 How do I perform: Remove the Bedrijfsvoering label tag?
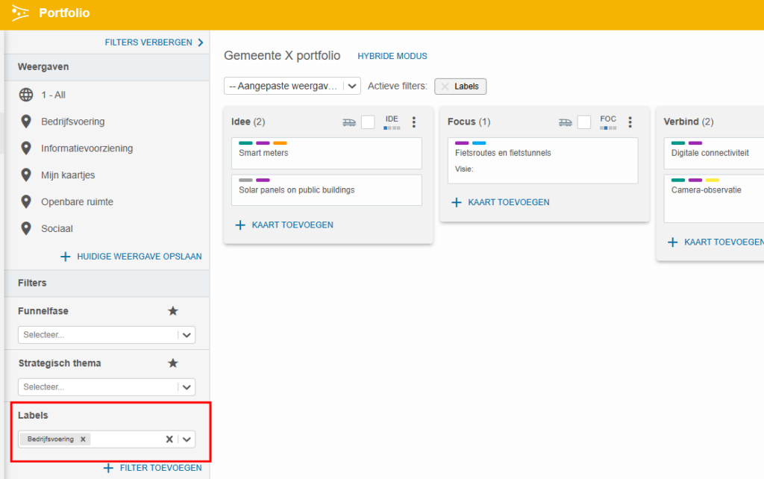coord(83,439)
